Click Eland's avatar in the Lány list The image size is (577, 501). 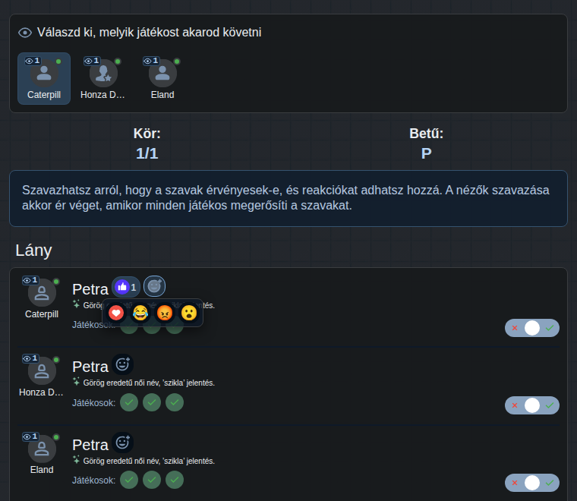[x=42, y=449]
